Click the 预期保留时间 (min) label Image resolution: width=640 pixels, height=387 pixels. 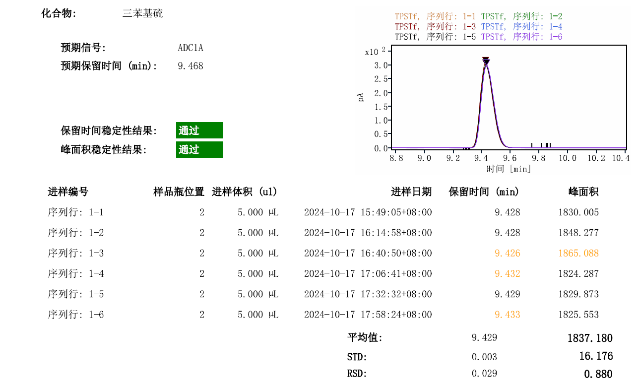coord(109,66)
